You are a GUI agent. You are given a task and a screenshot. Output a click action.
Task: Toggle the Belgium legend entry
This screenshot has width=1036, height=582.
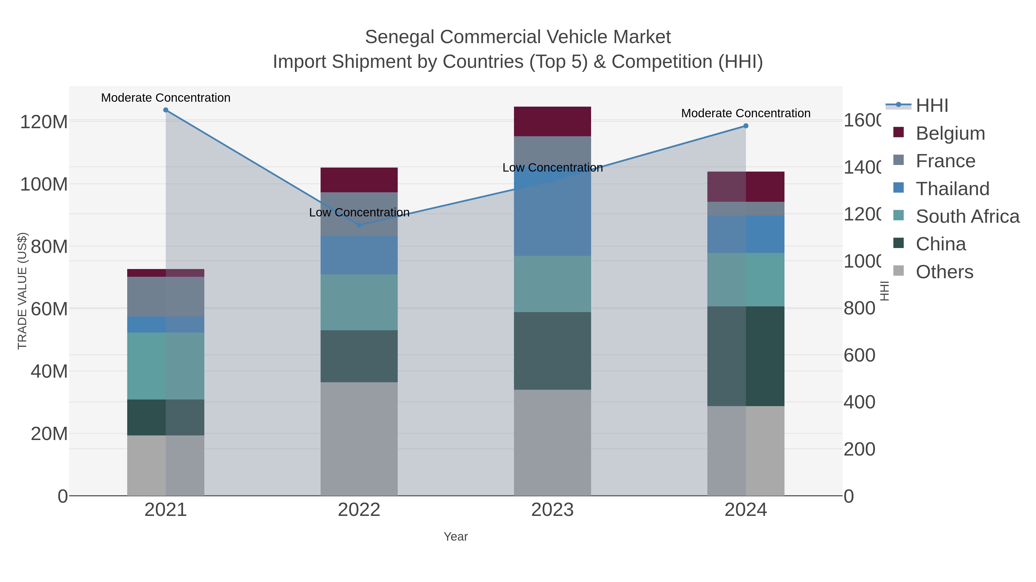pos(939,133)
